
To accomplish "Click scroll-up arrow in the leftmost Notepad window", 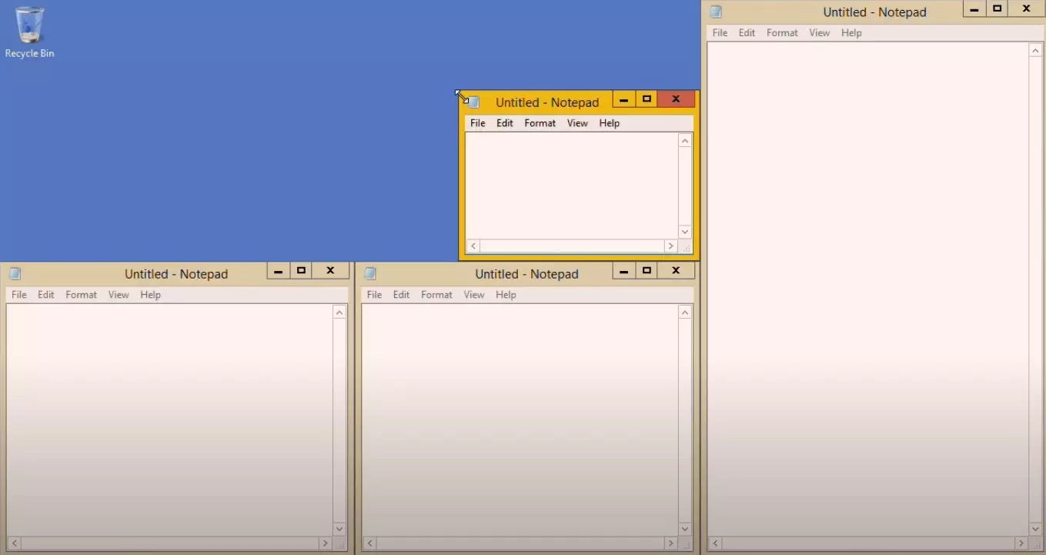I will 339,313.
